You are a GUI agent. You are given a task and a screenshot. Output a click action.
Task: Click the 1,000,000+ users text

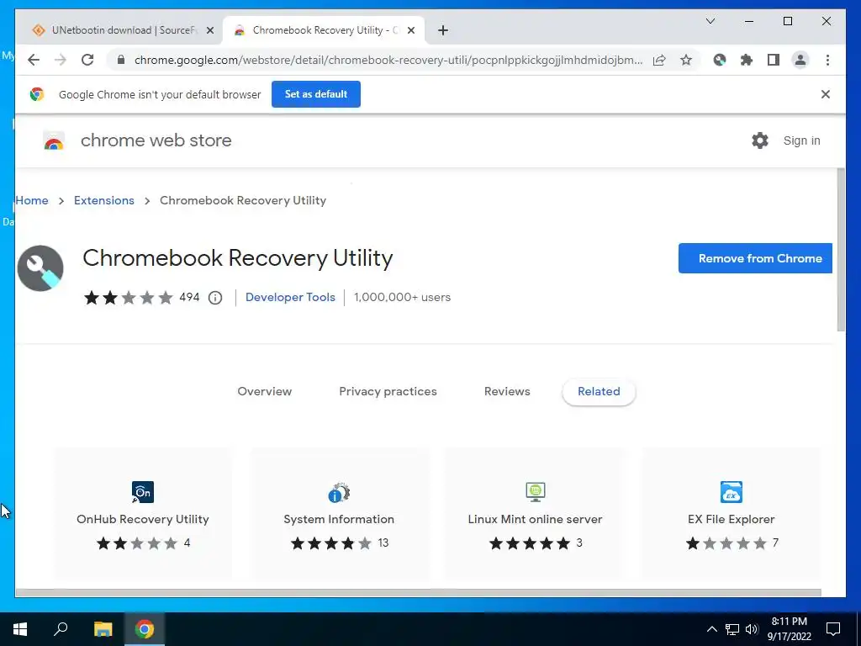coord(402,297)
